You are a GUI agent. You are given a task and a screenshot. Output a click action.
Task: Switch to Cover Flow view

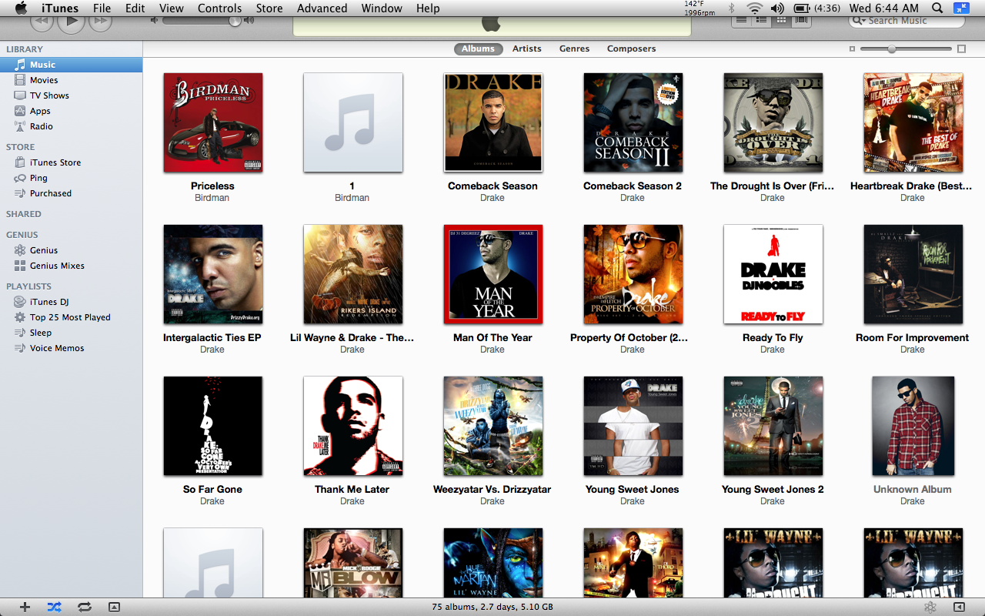(802, 20)
